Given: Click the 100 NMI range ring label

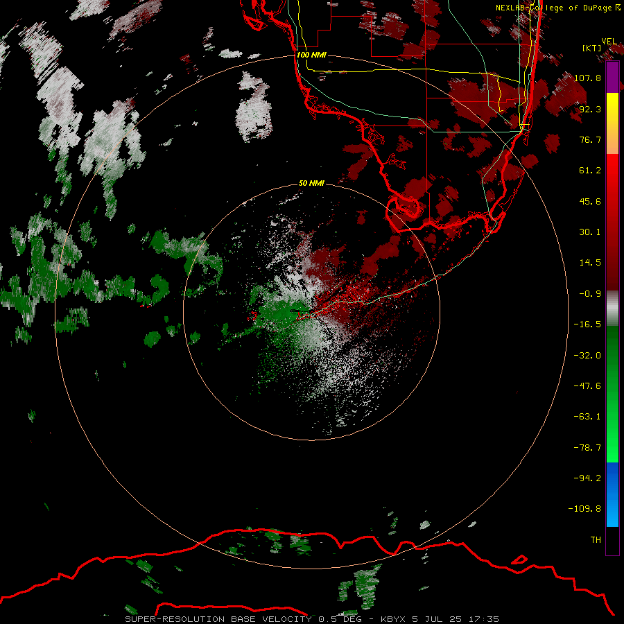Looking at the screenshot, I should pyautogui.click(x=311, y=55).
